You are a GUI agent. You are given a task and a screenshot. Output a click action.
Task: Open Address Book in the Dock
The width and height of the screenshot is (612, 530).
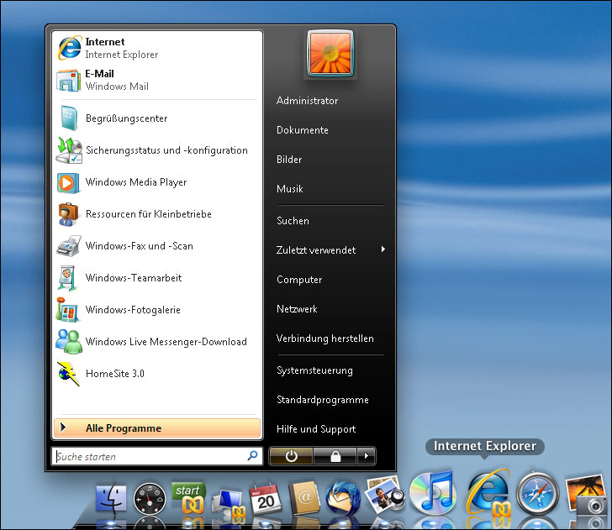[305, 498]
